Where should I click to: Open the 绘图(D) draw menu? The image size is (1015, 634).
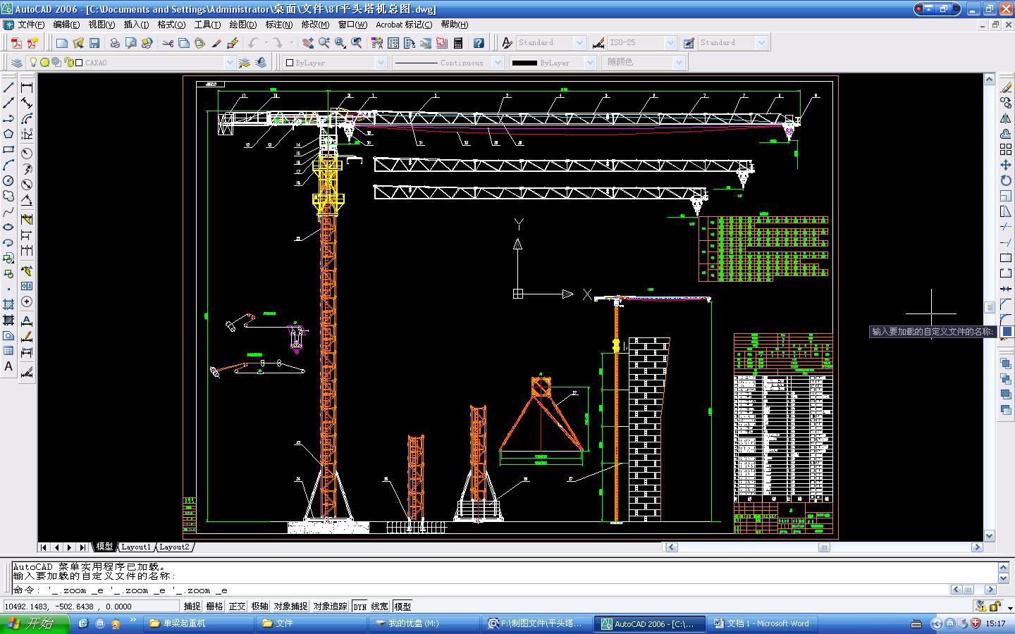point(242,25)
